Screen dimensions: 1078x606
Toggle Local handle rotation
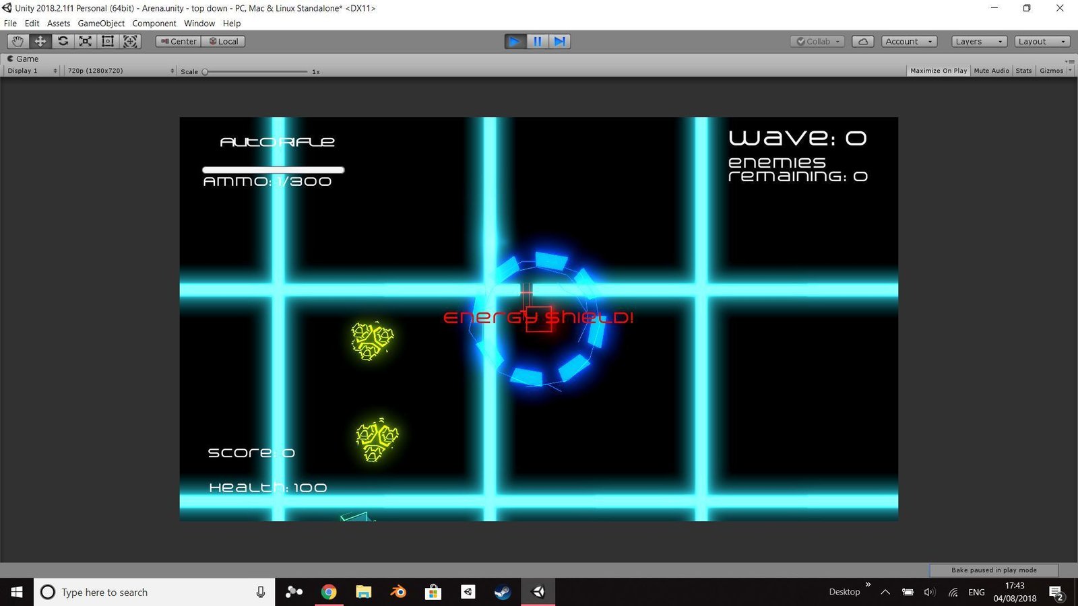[223, 41]
